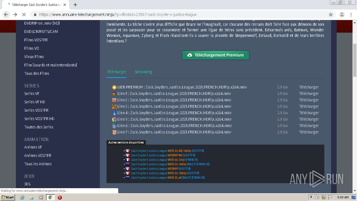Open DVDRIP en .mkv (HQ) category
The height and width of the screenshot is (201, 357).
pos(42,23)
